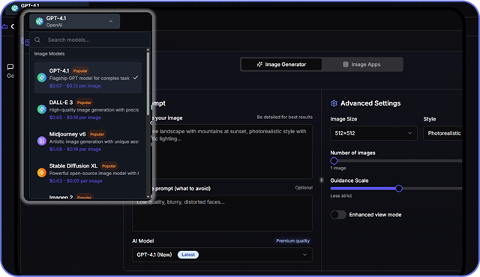
Task: Open the AI Model GPT-4.1 (New) dropdown
Action: (x=222, y=255)
